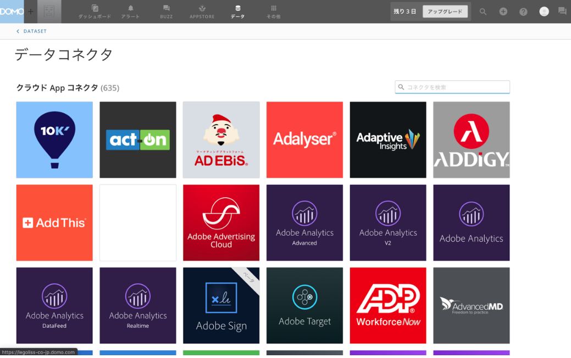This screenshot has width=571, height=358.
Task: Select the Adobe Target connector
Action: pyautogui.click(x=305, y=306)
